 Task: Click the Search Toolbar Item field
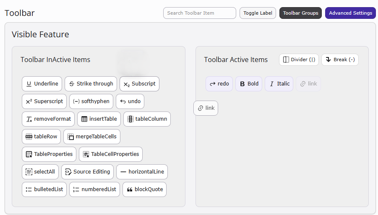(200, 13)
